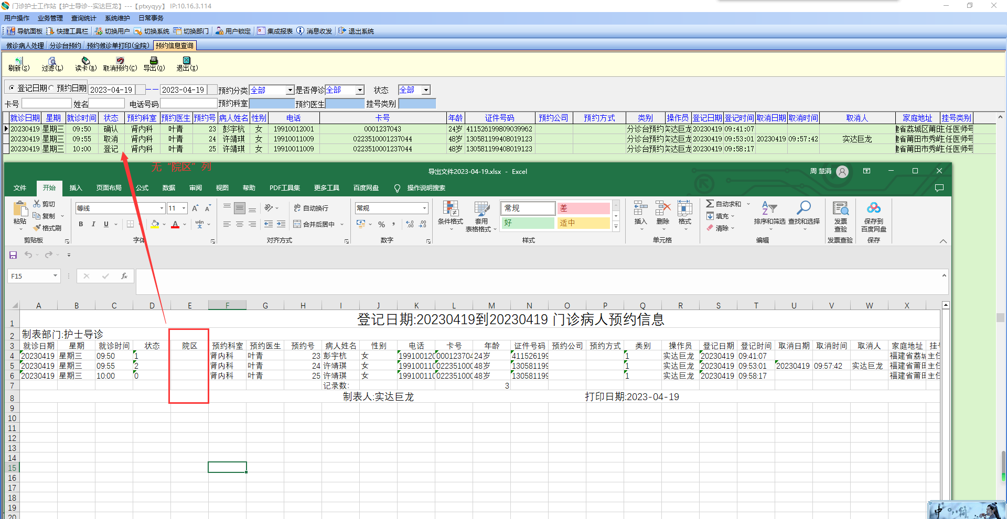This screenshot has width=1007, height=519.
Task: Expand the Excel Name Box dropdown
Action: 55,276
